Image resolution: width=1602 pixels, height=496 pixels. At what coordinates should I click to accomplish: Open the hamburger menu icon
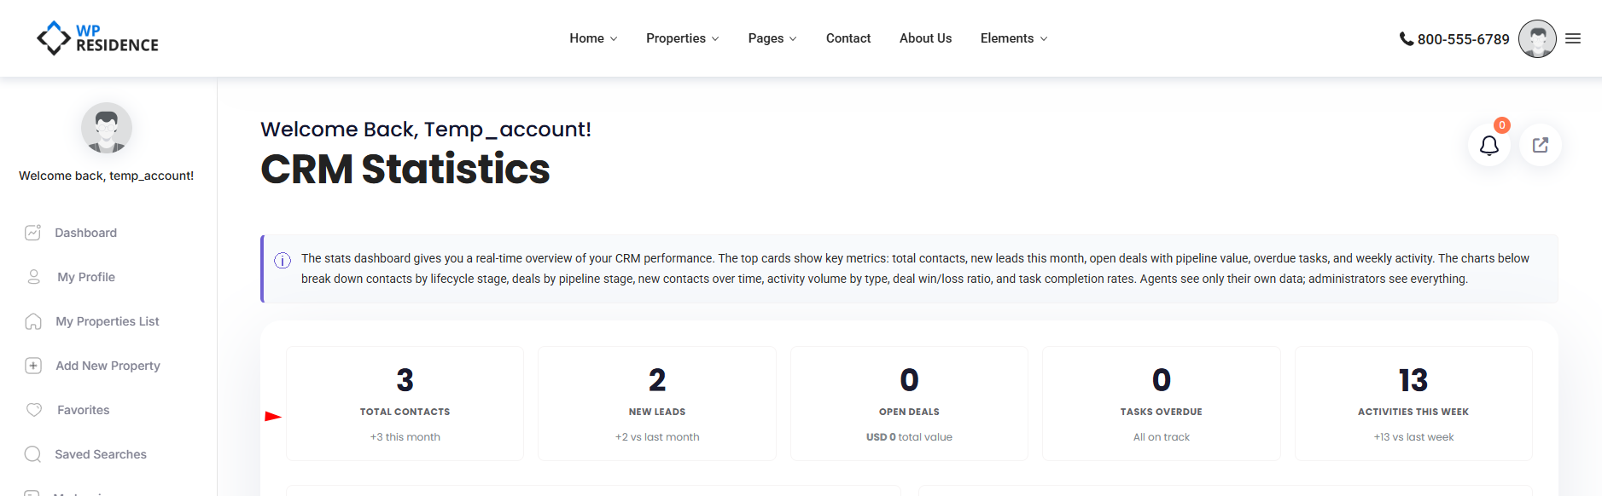1573,38
